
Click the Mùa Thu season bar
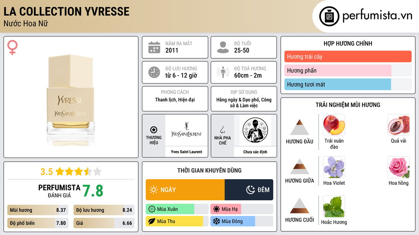click(x=177, y=221)
